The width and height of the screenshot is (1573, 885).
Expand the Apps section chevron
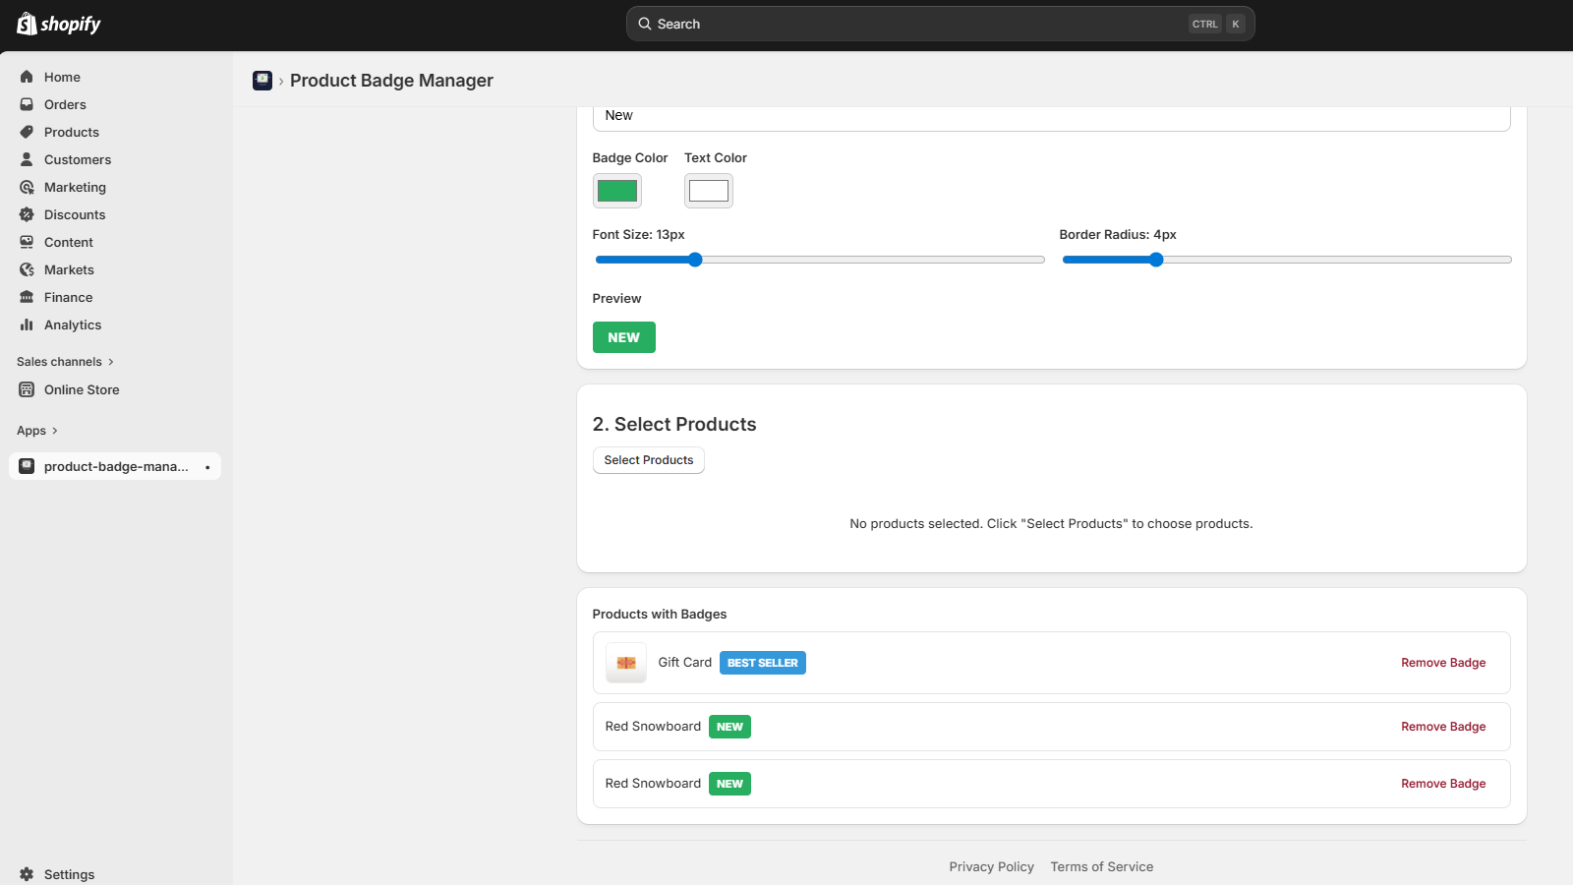tap(54, 431)
